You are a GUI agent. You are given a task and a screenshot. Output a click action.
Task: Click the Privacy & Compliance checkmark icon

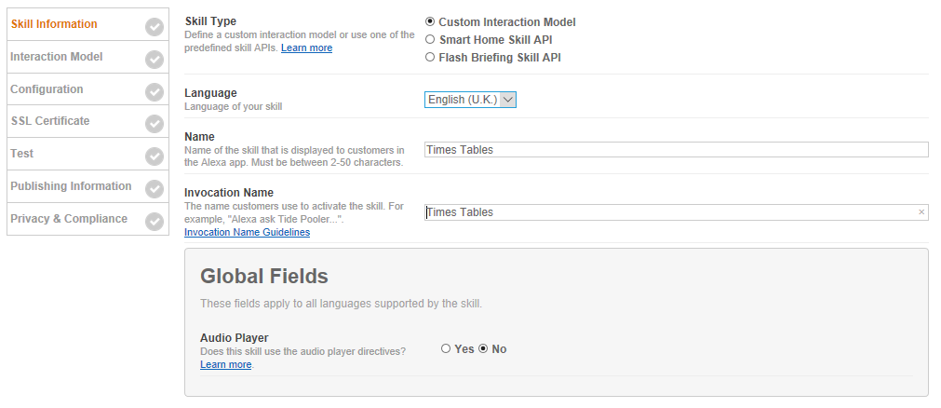[155, 222]
